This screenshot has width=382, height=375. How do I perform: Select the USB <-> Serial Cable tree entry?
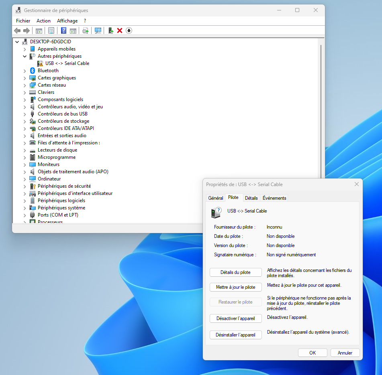67,63
